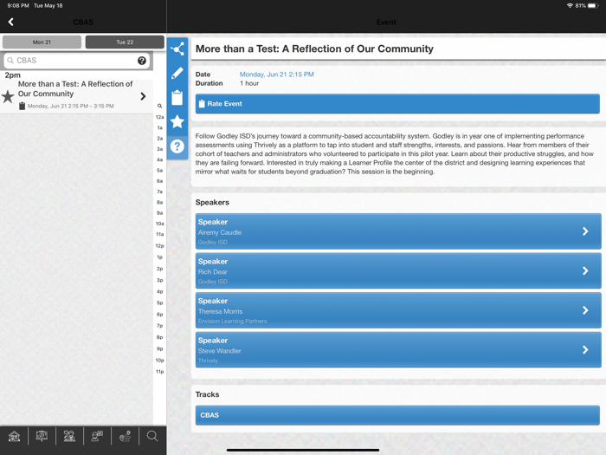The image size is (606, 455).
Task: Tap the small magnifier atop hour index
Action: point(159,106)
